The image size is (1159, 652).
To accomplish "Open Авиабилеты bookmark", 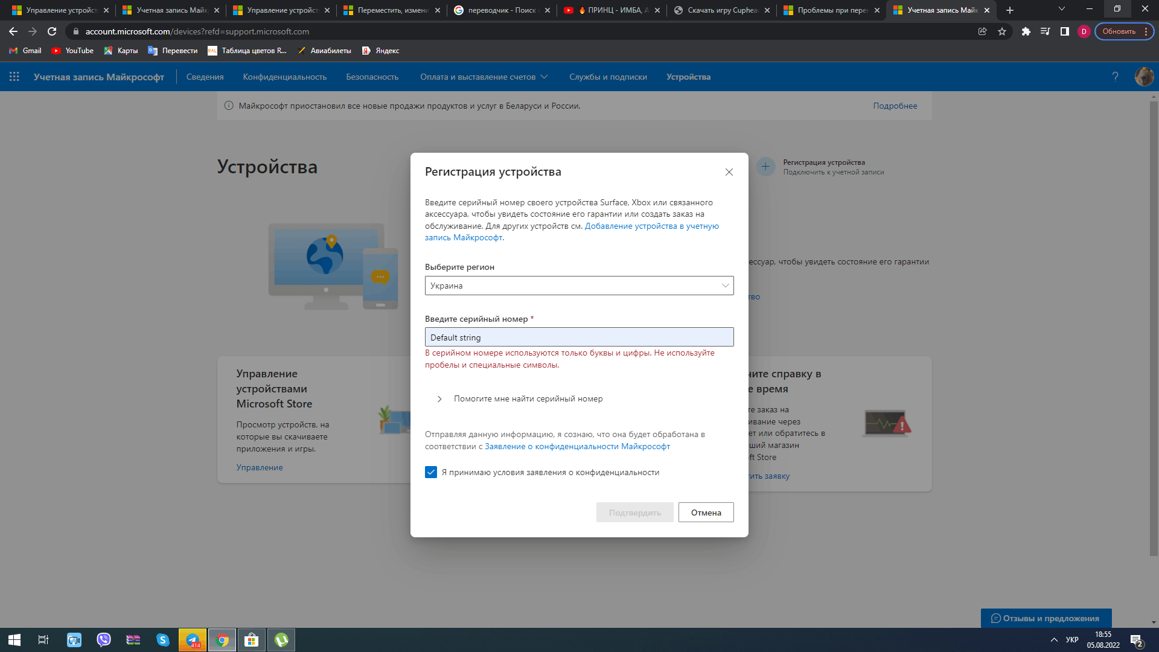I will 324,51.
